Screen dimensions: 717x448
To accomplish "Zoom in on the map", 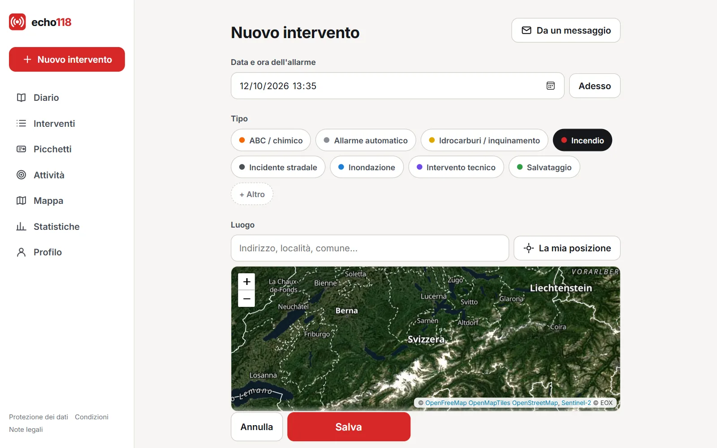I will coord(246,282).
